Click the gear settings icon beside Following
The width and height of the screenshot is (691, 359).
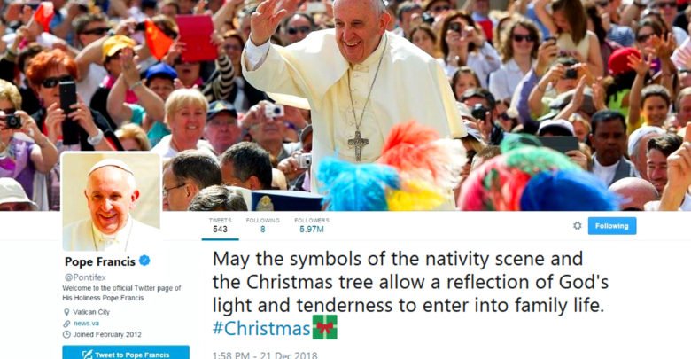(577, 226)
